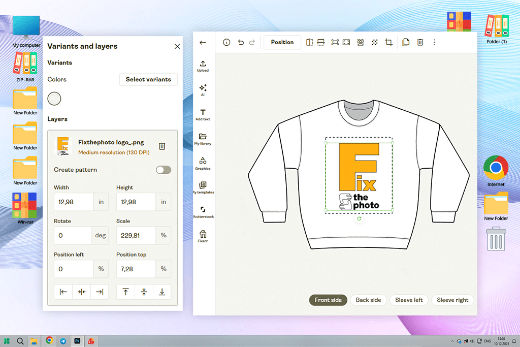Viewport: 520px width, 347px height.
Task: Redo the last action
Action: pyautogui.click(x=252, y=42)
